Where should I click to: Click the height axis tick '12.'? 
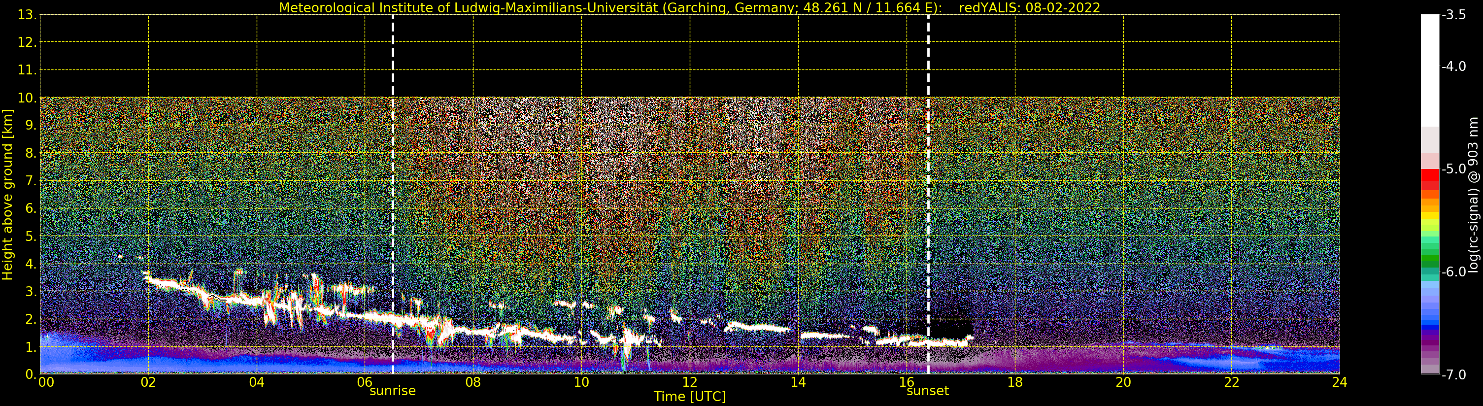point(27,42)
